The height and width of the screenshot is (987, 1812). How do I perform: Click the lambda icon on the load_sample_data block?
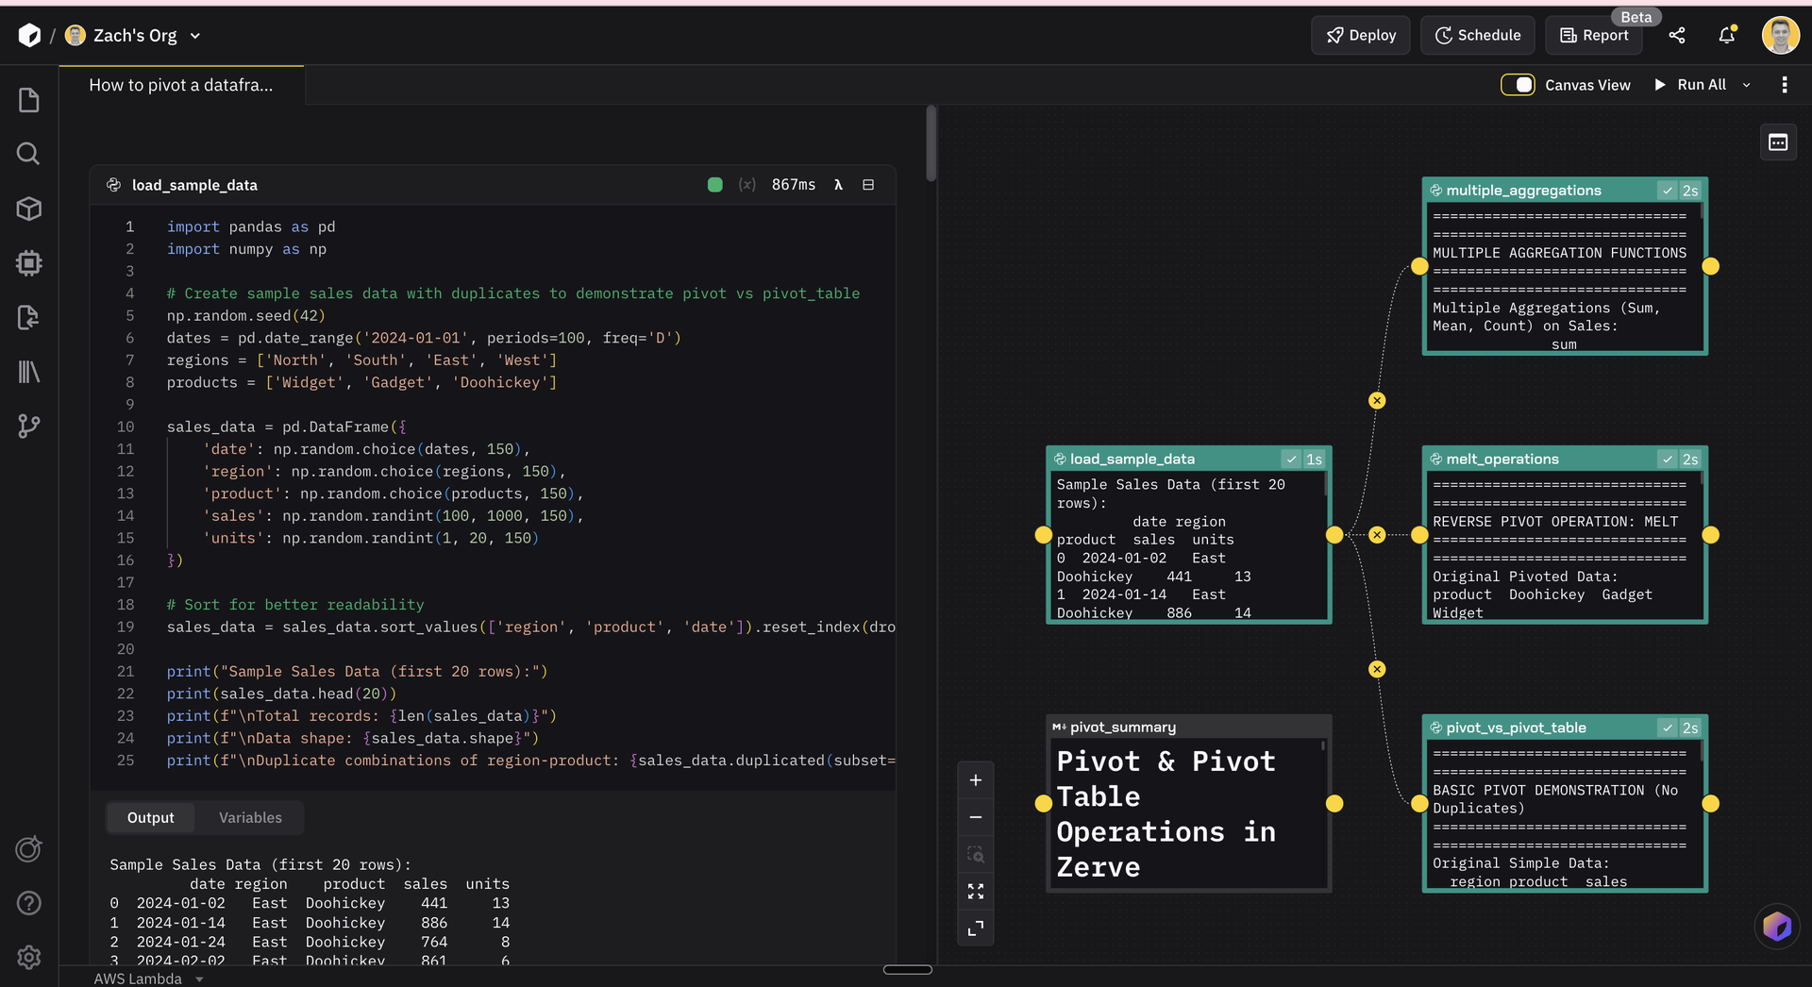pos(839,184)
